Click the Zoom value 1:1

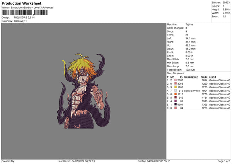(x=224, y=17)
